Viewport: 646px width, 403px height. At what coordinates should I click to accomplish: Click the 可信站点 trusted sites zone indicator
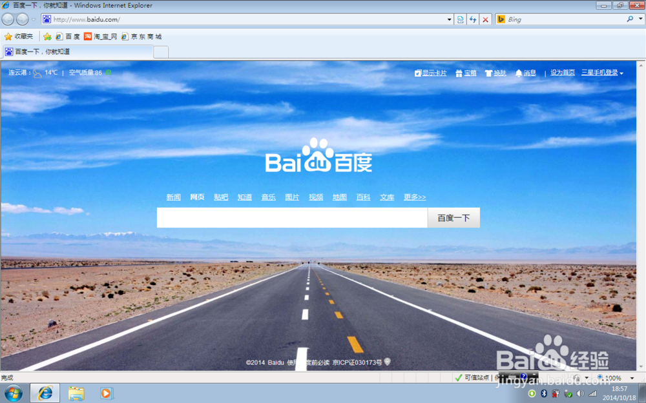(472, 377)
